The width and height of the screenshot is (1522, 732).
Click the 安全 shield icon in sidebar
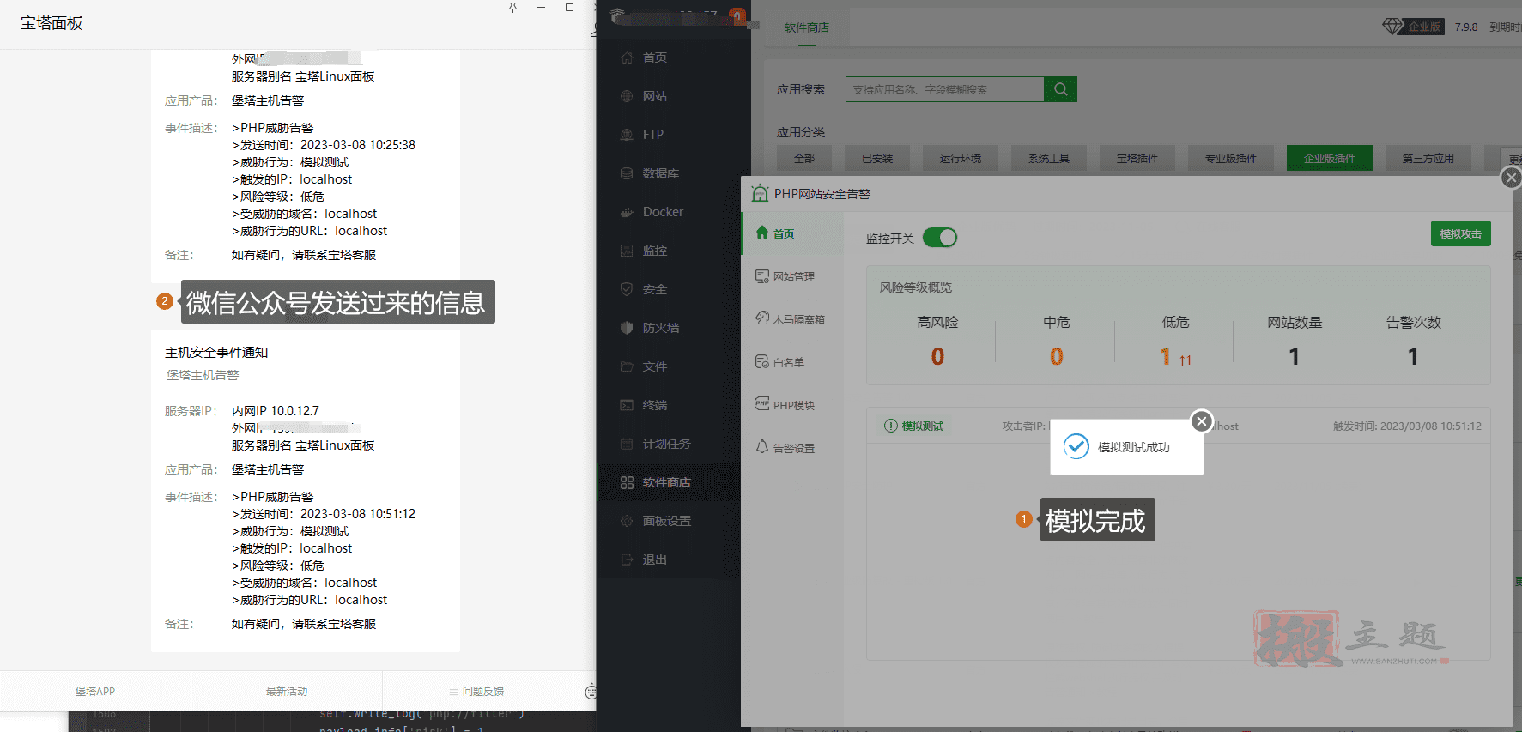(x=627, y=289)
